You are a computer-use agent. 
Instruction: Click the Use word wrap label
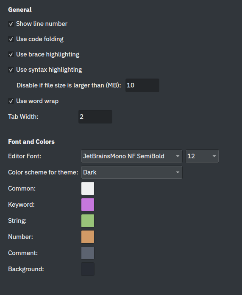37,101
